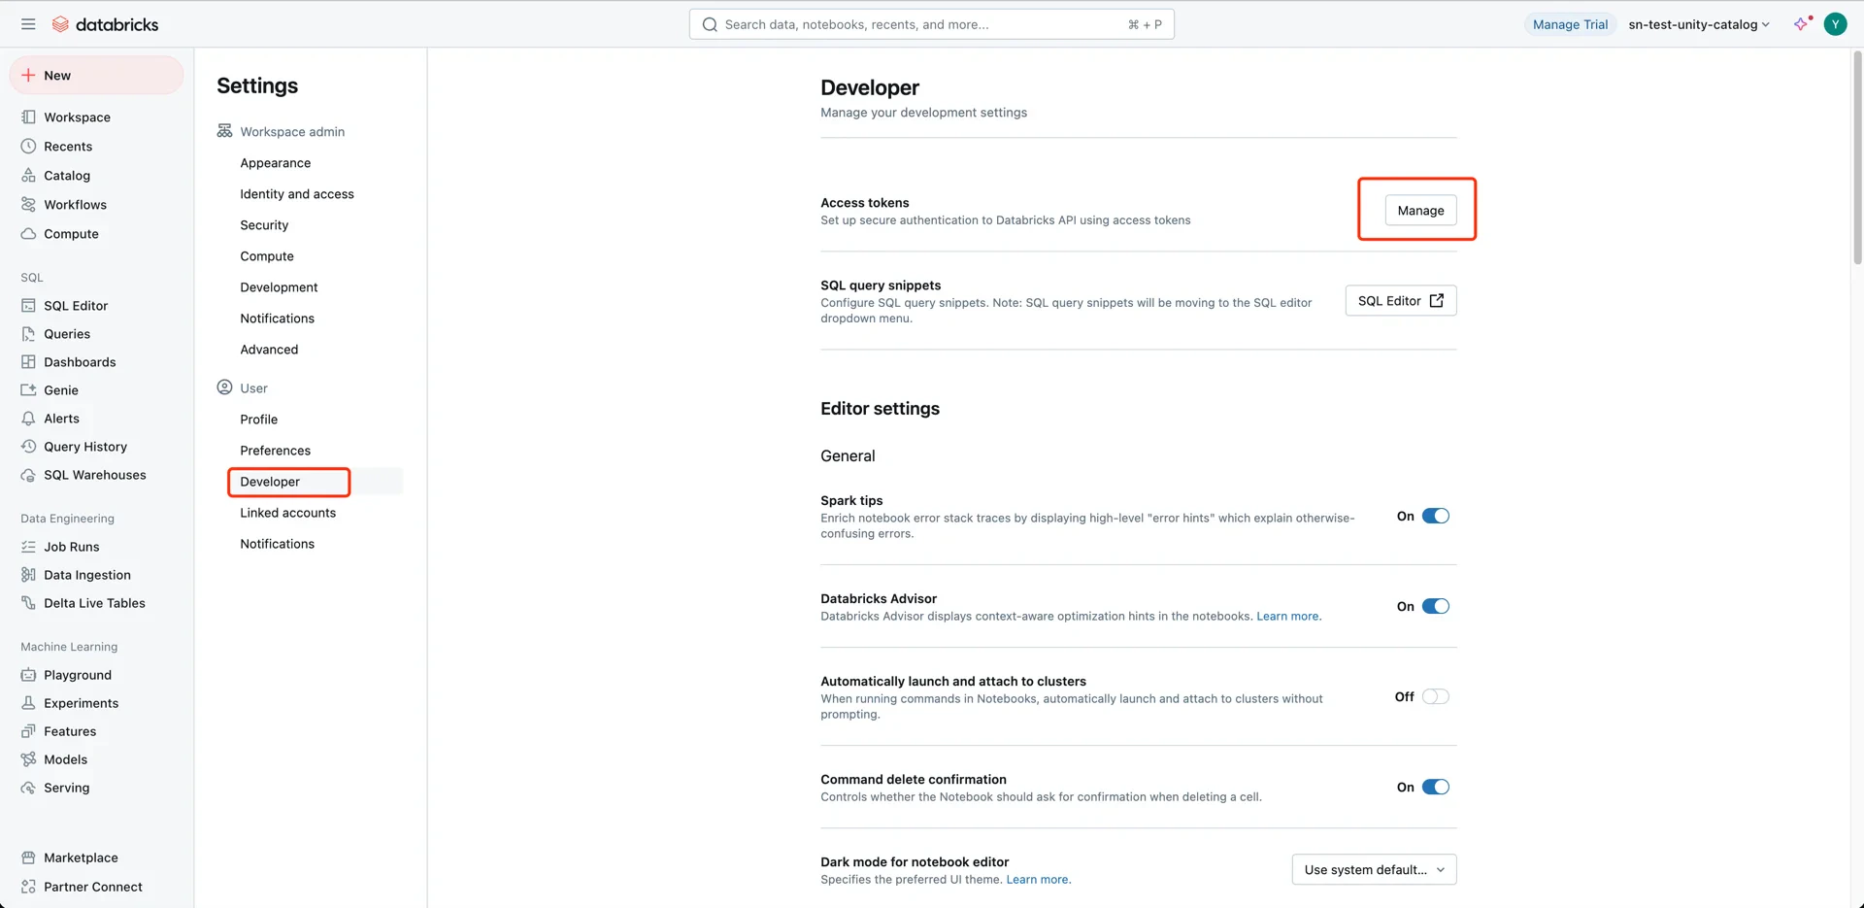Viewport: 1864px width, 908px height.
Task: Click the SQL Warehouses icon
Action: coord(28,474)
